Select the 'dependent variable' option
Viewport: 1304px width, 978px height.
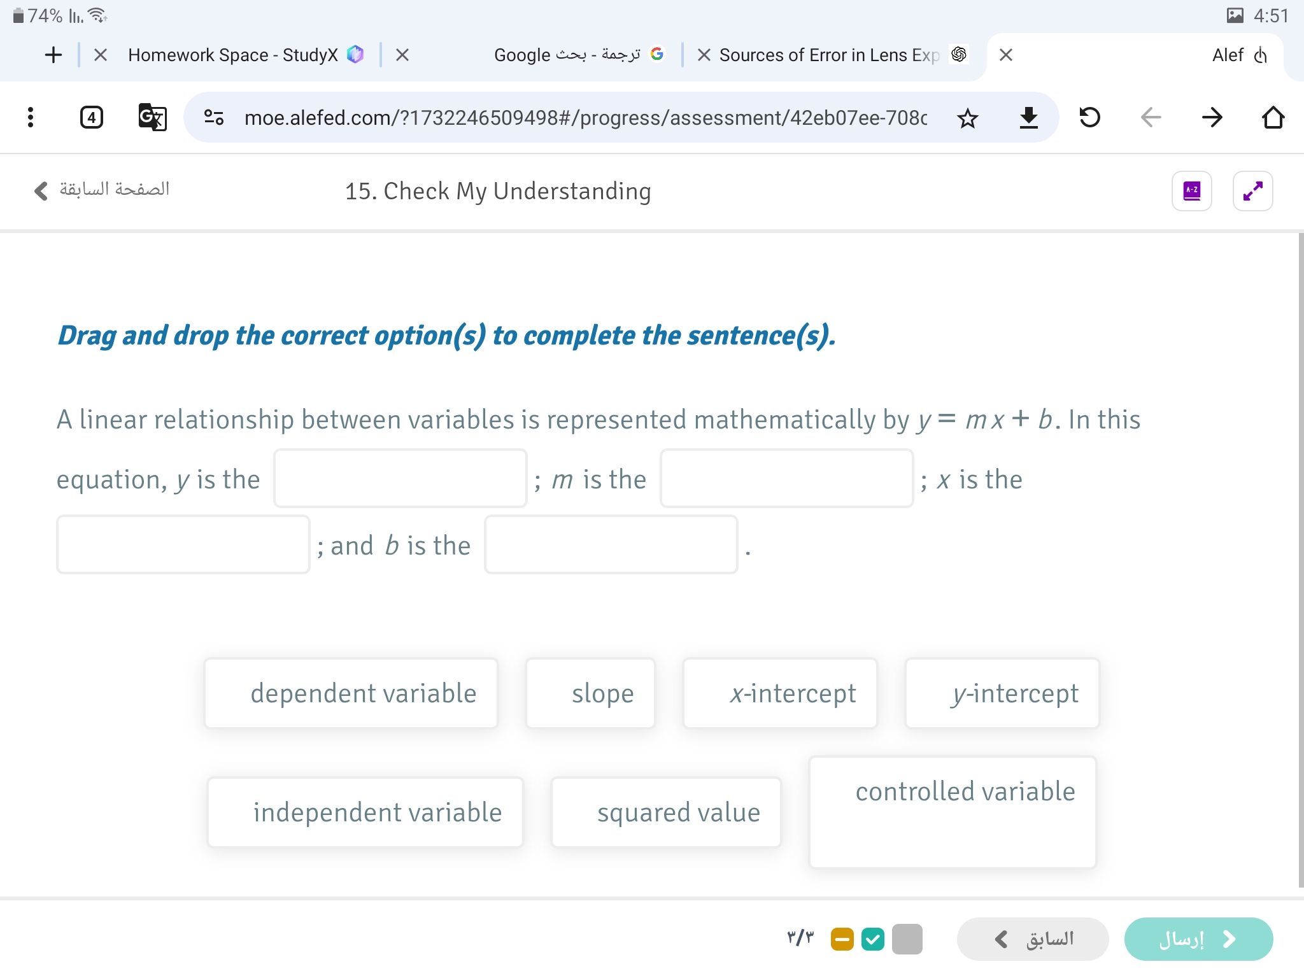[x=351, y=693]
